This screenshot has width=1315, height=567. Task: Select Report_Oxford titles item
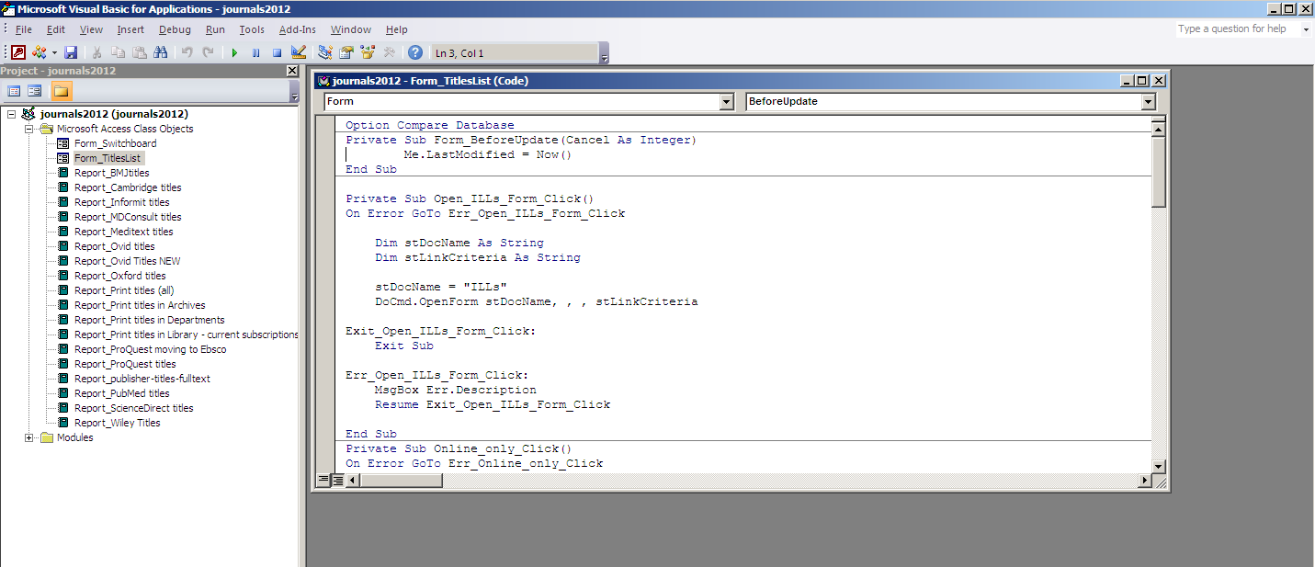(119, 276)
